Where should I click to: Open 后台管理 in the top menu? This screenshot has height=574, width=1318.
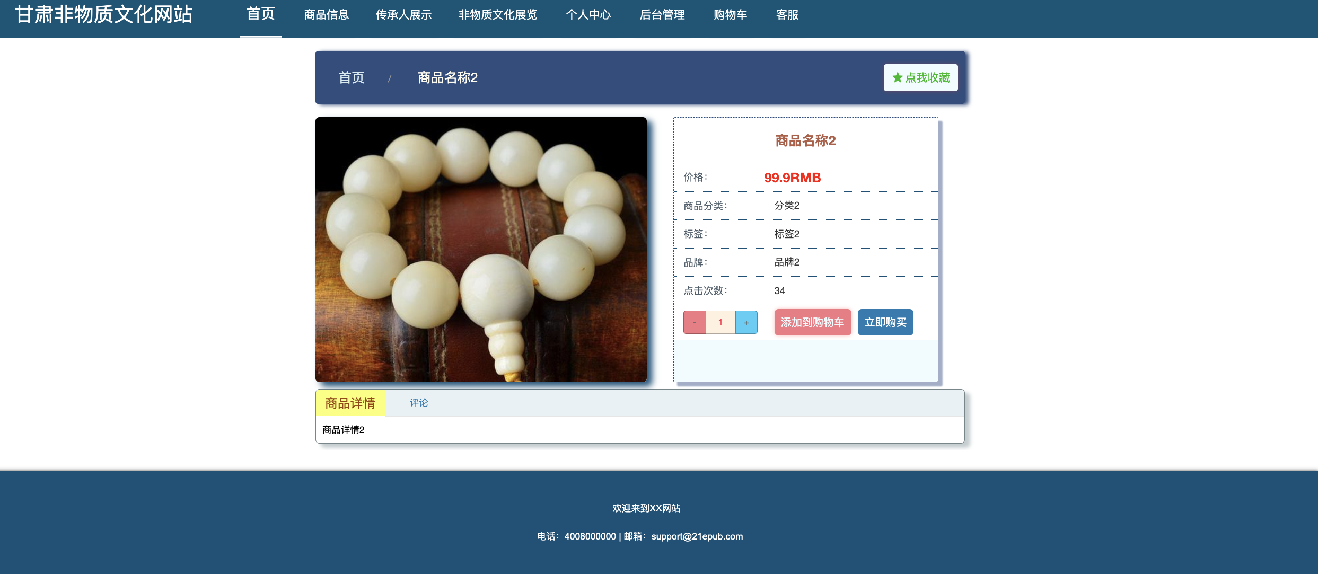click(x=662, y=15)
